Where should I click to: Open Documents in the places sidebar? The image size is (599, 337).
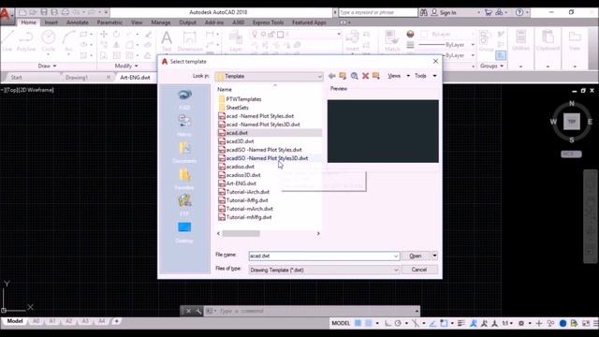(x=184, y=152)
